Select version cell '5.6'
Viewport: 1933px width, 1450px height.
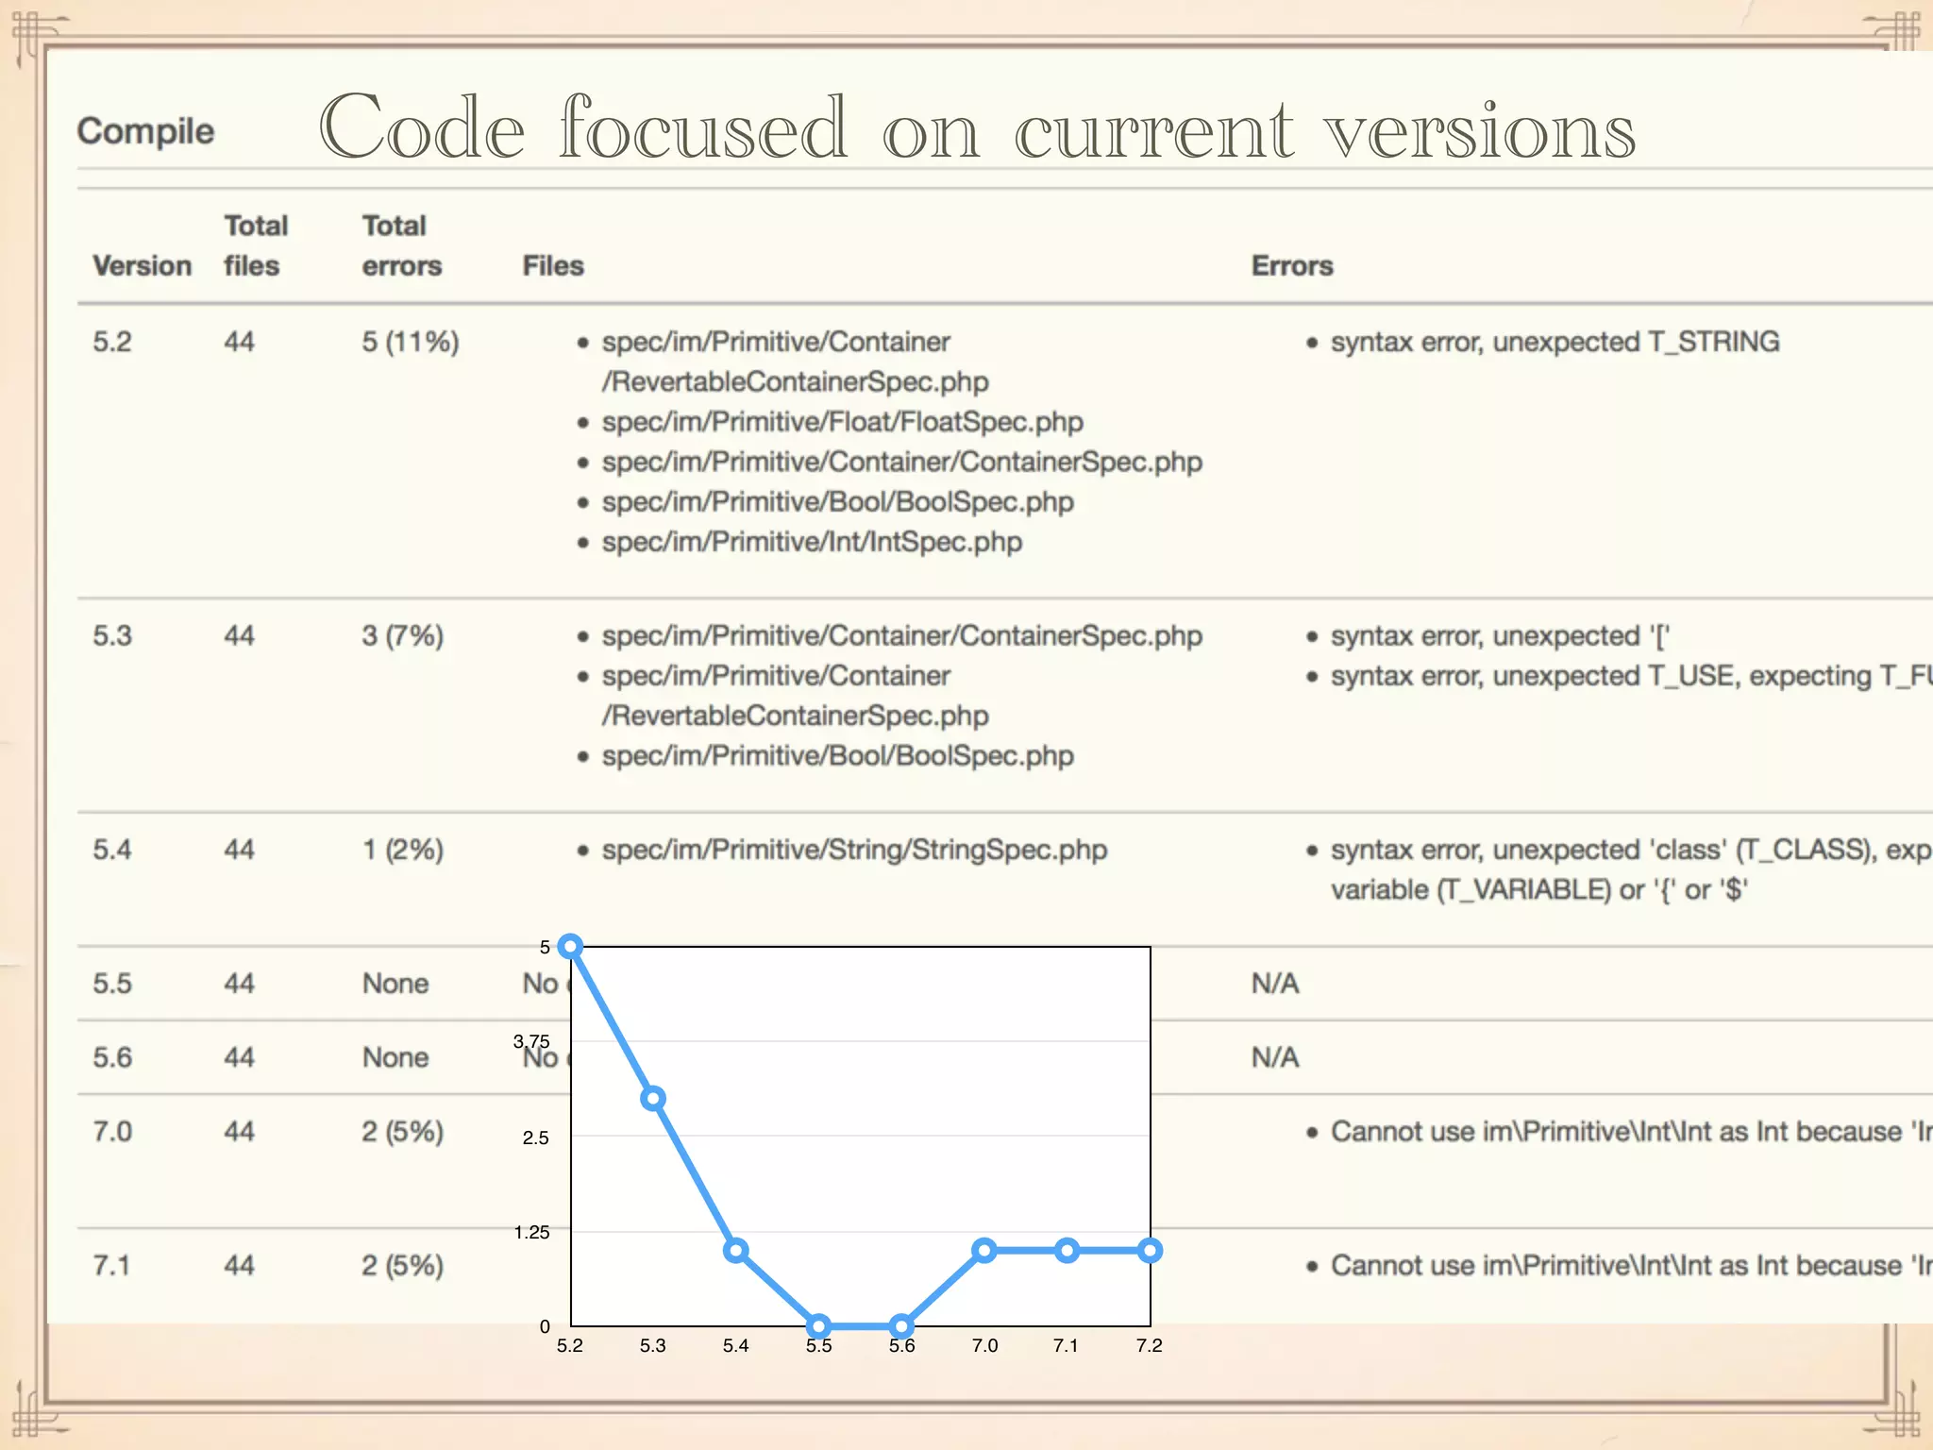click(112, 1057)
